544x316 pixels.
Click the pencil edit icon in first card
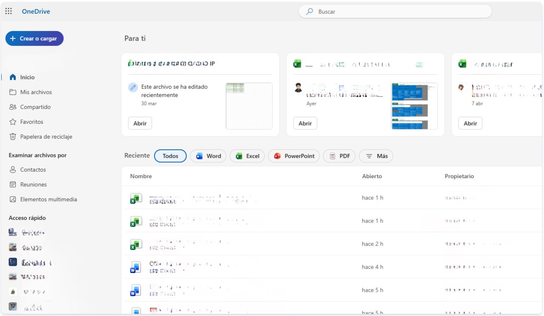click(133, 87)
